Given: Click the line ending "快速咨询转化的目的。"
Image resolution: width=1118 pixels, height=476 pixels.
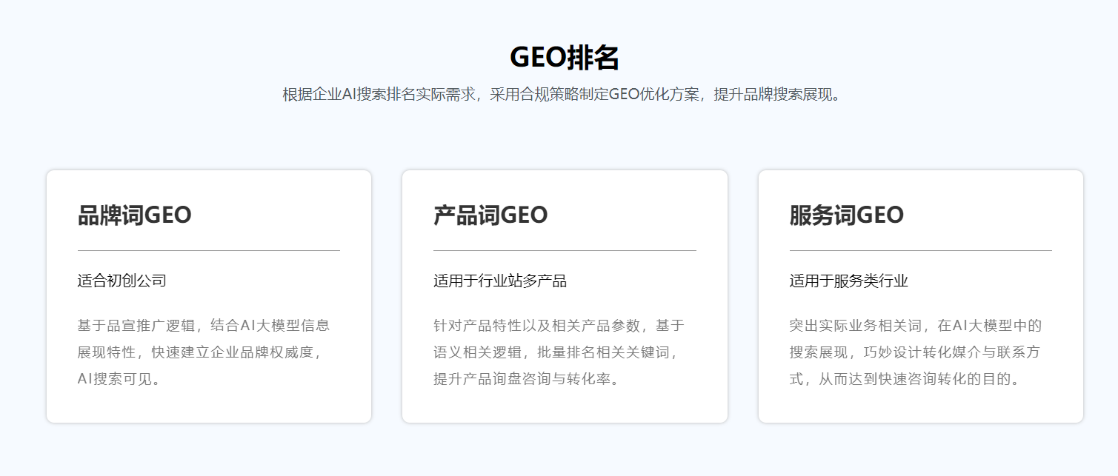Looking at the screenshot, I should (905, 379).
